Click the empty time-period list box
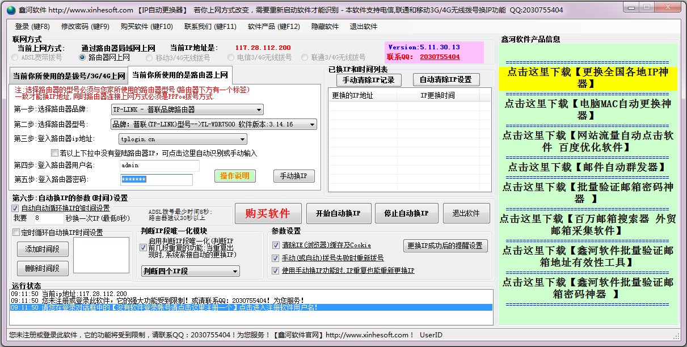This screenshot has width=687, height=347. (x=102, y=256)
